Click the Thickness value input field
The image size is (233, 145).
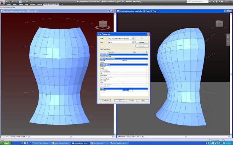(x=135, y=90)
